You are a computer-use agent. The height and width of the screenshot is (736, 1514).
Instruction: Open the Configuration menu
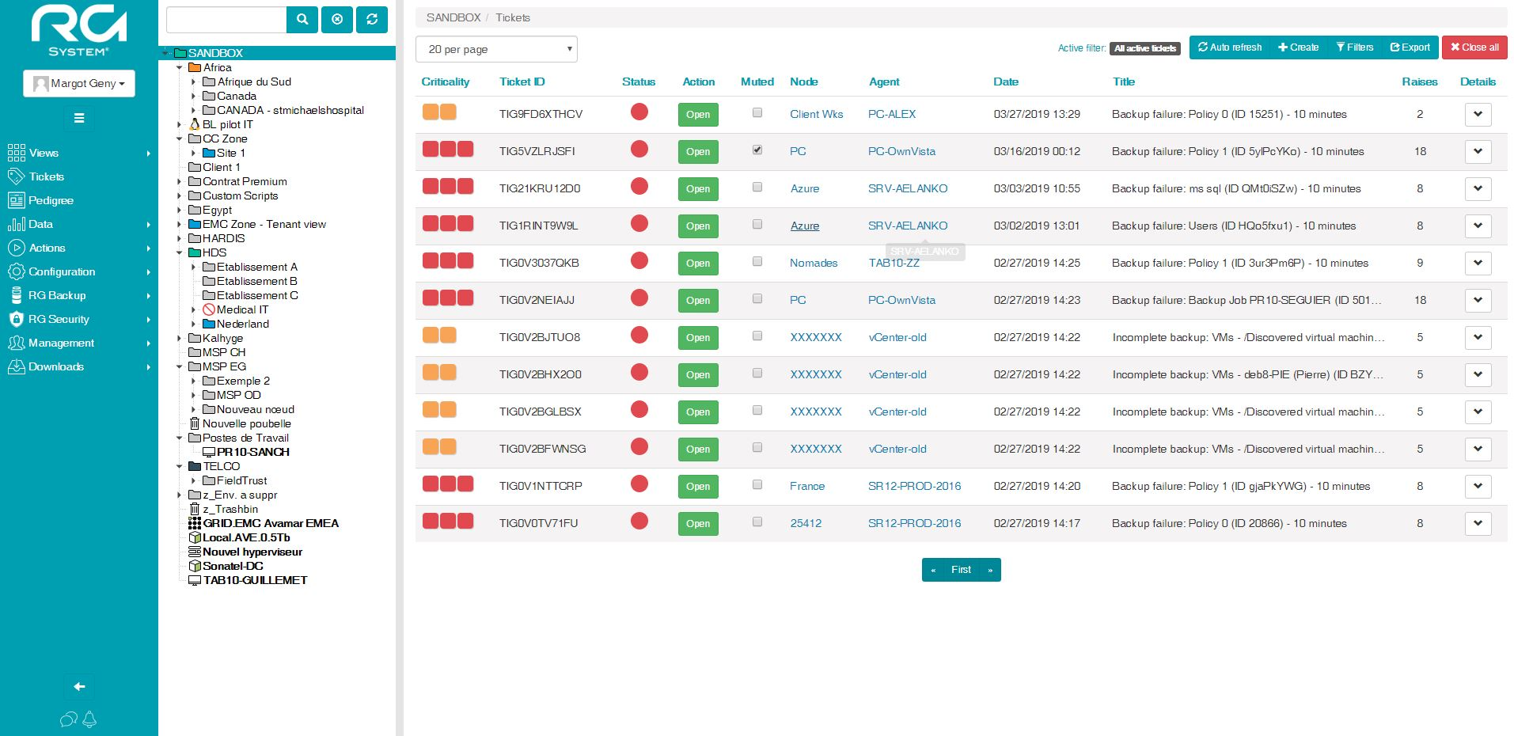[79, 271]
